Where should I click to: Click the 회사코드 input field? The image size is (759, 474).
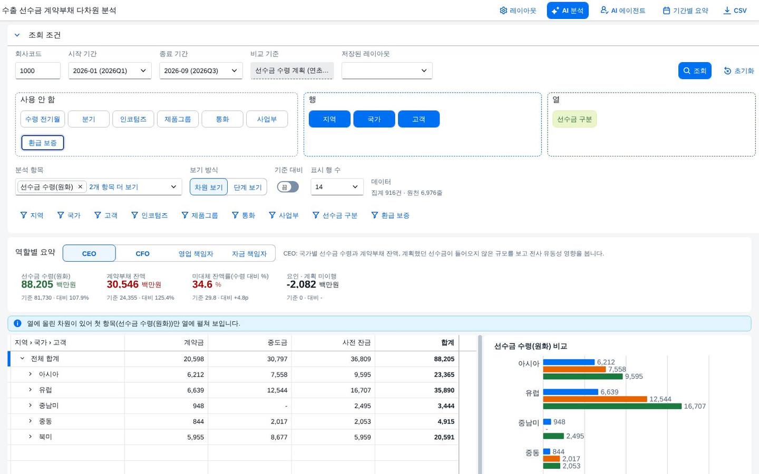pos(38,71)
